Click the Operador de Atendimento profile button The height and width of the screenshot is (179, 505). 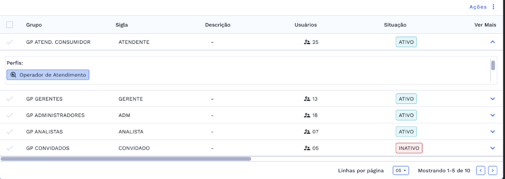pos(48,75)
